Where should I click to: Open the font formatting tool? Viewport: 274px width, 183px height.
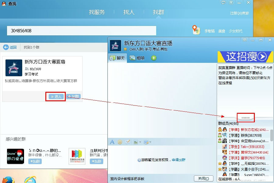click(x=112, y=142)
